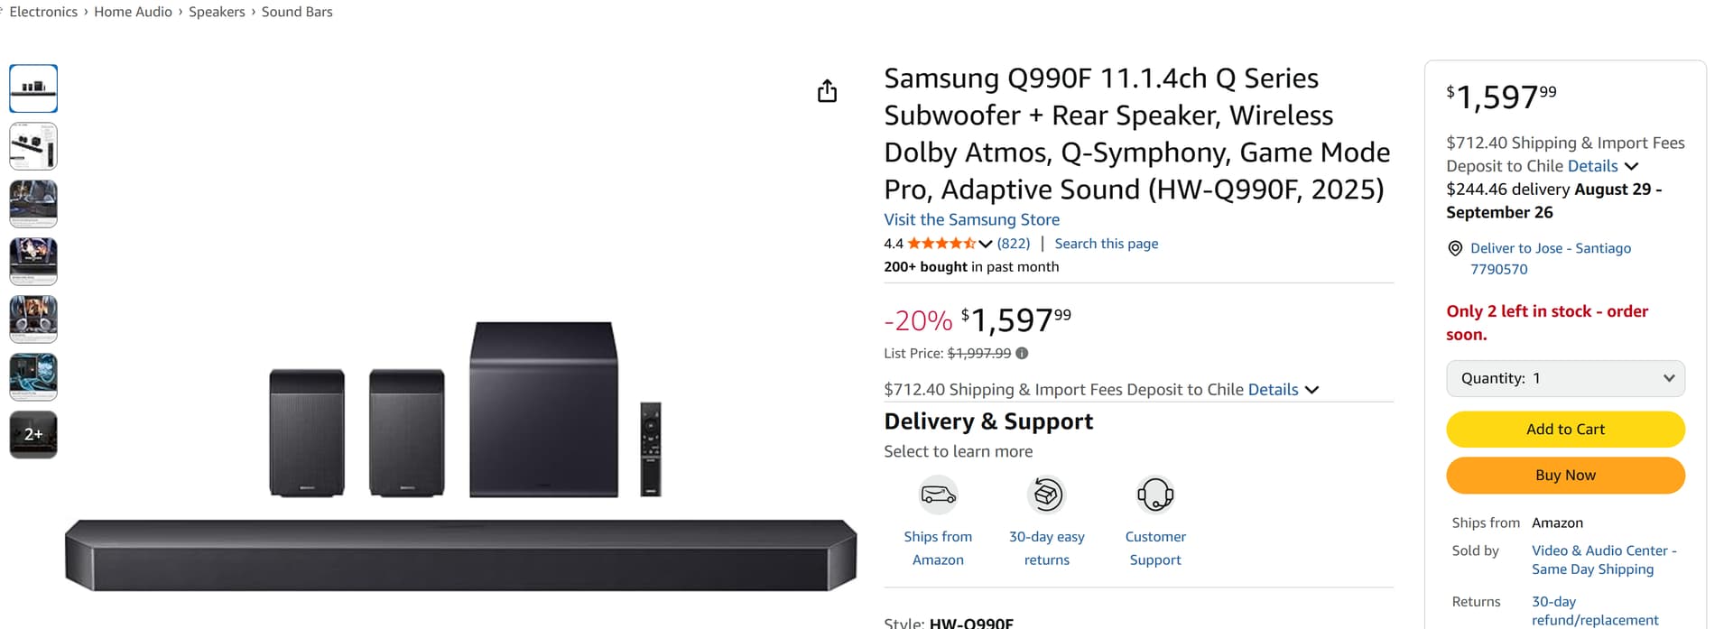The width and height of the screenshot is (1733, 629).
Task: Go to Home Audio breadcrumb
Action: pos(133,12)
